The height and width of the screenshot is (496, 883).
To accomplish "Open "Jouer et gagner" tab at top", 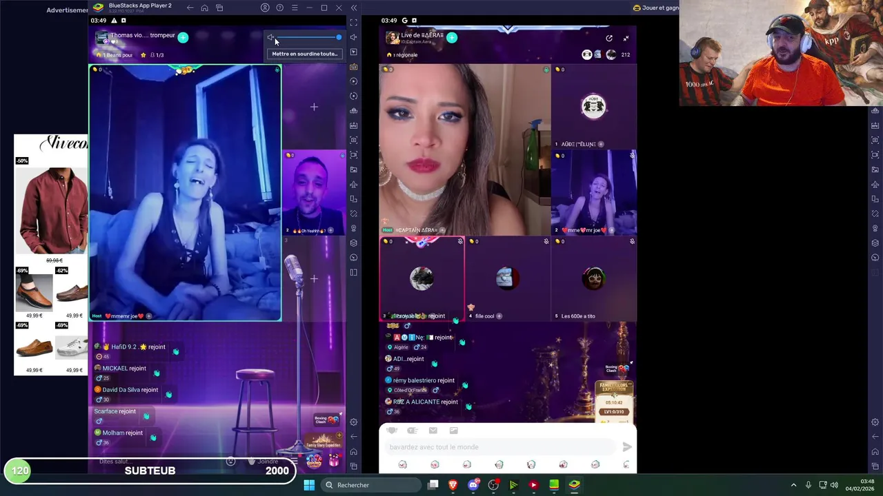I will [x=656, y=8].
